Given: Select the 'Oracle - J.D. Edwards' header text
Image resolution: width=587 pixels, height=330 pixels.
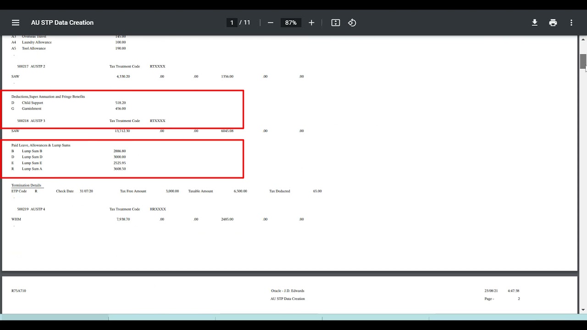Looking at the screenshot, I should [288, 291].
